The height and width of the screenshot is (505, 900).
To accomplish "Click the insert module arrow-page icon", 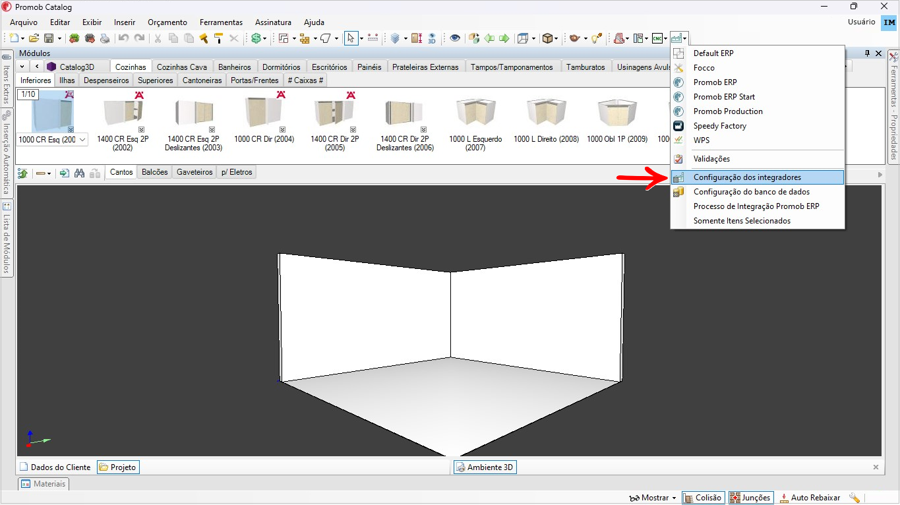I will 65,173.
